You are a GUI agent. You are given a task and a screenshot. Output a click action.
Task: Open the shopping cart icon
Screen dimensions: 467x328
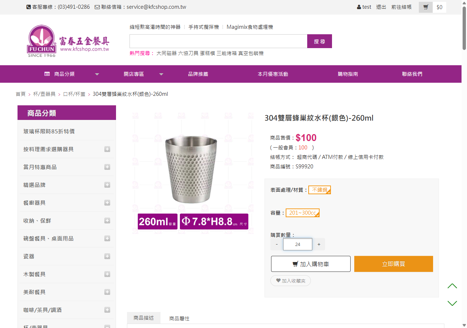pos(426,7)
